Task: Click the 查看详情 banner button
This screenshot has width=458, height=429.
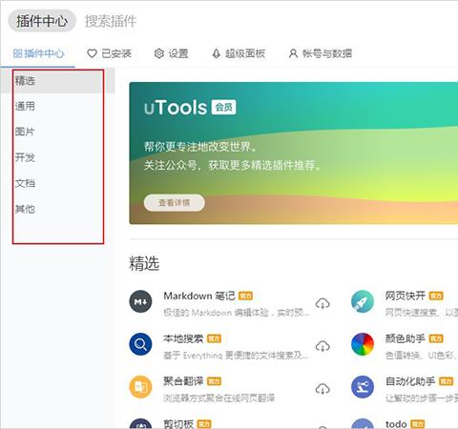Action: pos(175,202)
